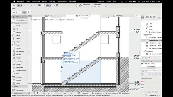Open the Projektmappe project map icon

(x=142, y=17)
